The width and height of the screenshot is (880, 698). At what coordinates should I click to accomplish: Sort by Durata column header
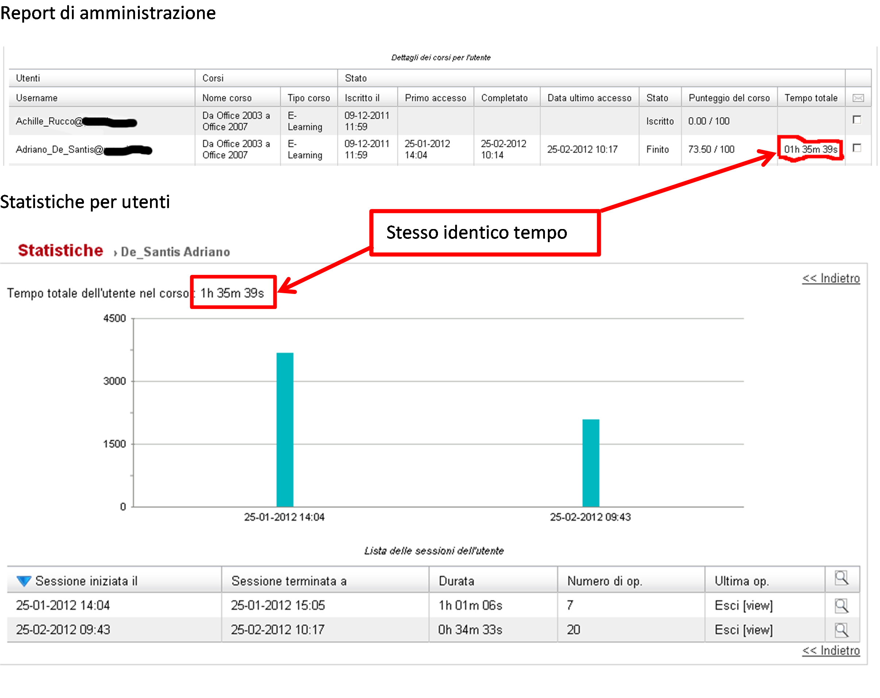click(x=456, y=581)
